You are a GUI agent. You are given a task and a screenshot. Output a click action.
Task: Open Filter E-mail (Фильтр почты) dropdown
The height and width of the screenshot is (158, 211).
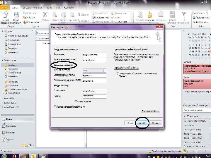[x=201, y=22]
